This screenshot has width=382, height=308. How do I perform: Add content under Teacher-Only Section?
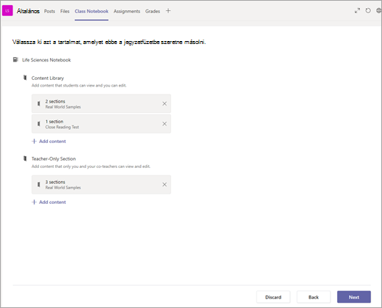point(49,202)
